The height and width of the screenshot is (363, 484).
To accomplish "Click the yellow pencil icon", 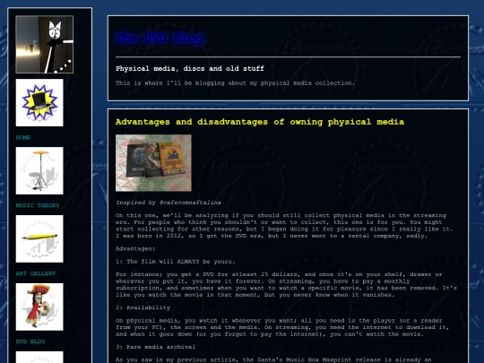I will [x=39, y=239].
